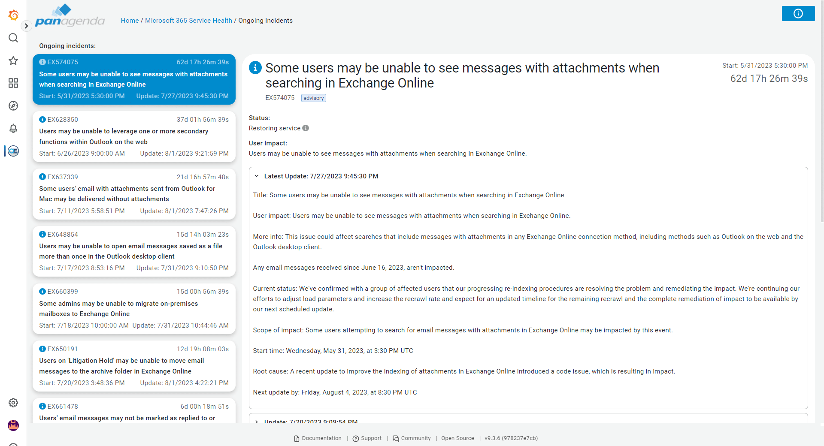The height and width of the screenshot is (446, 824).
Task: Open the Alerting bell icon
Action: (x=13, y=128)
